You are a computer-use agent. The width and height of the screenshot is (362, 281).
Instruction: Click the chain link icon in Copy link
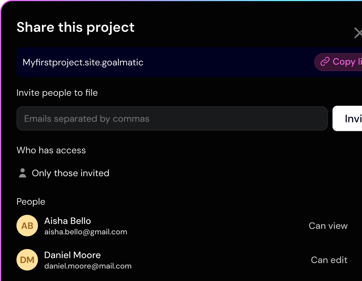pos(325,62)
